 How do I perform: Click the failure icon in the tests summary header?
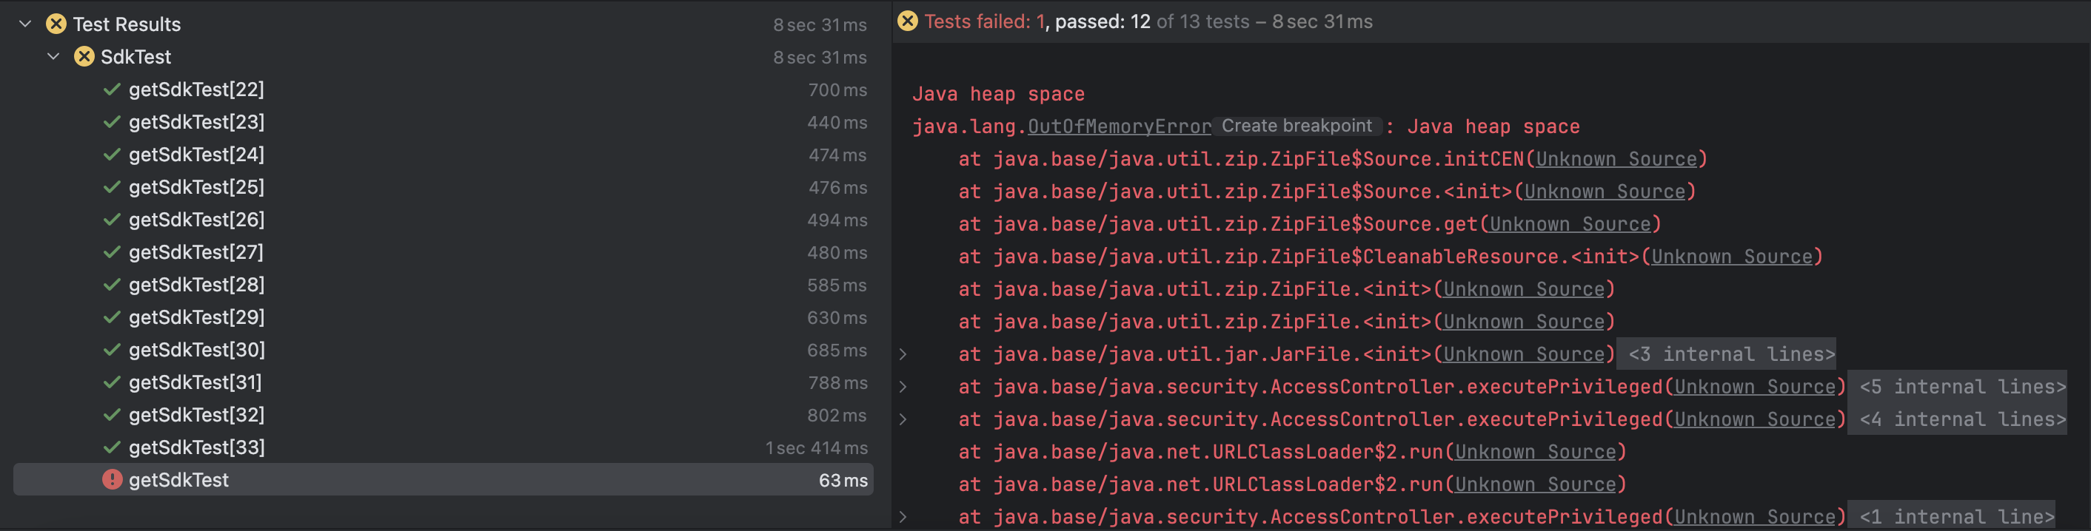coord(908,21)
